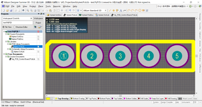Collapse the Free Documents node
The height and width of the screenshot is (107, 202).
pos(4,54)
